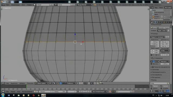This screenshot has height=97, width=173.
Task: Click the info editor type icon
Action: pos(4,5)
